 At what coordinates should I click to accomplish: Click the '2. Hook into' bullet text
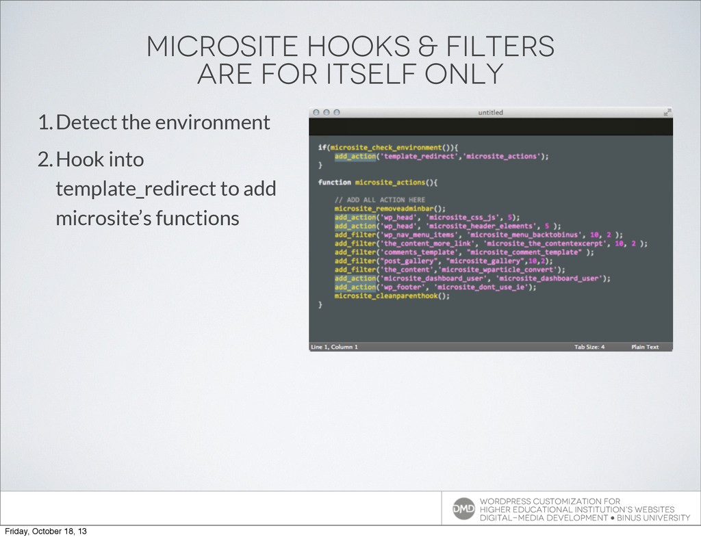point(91,160)
